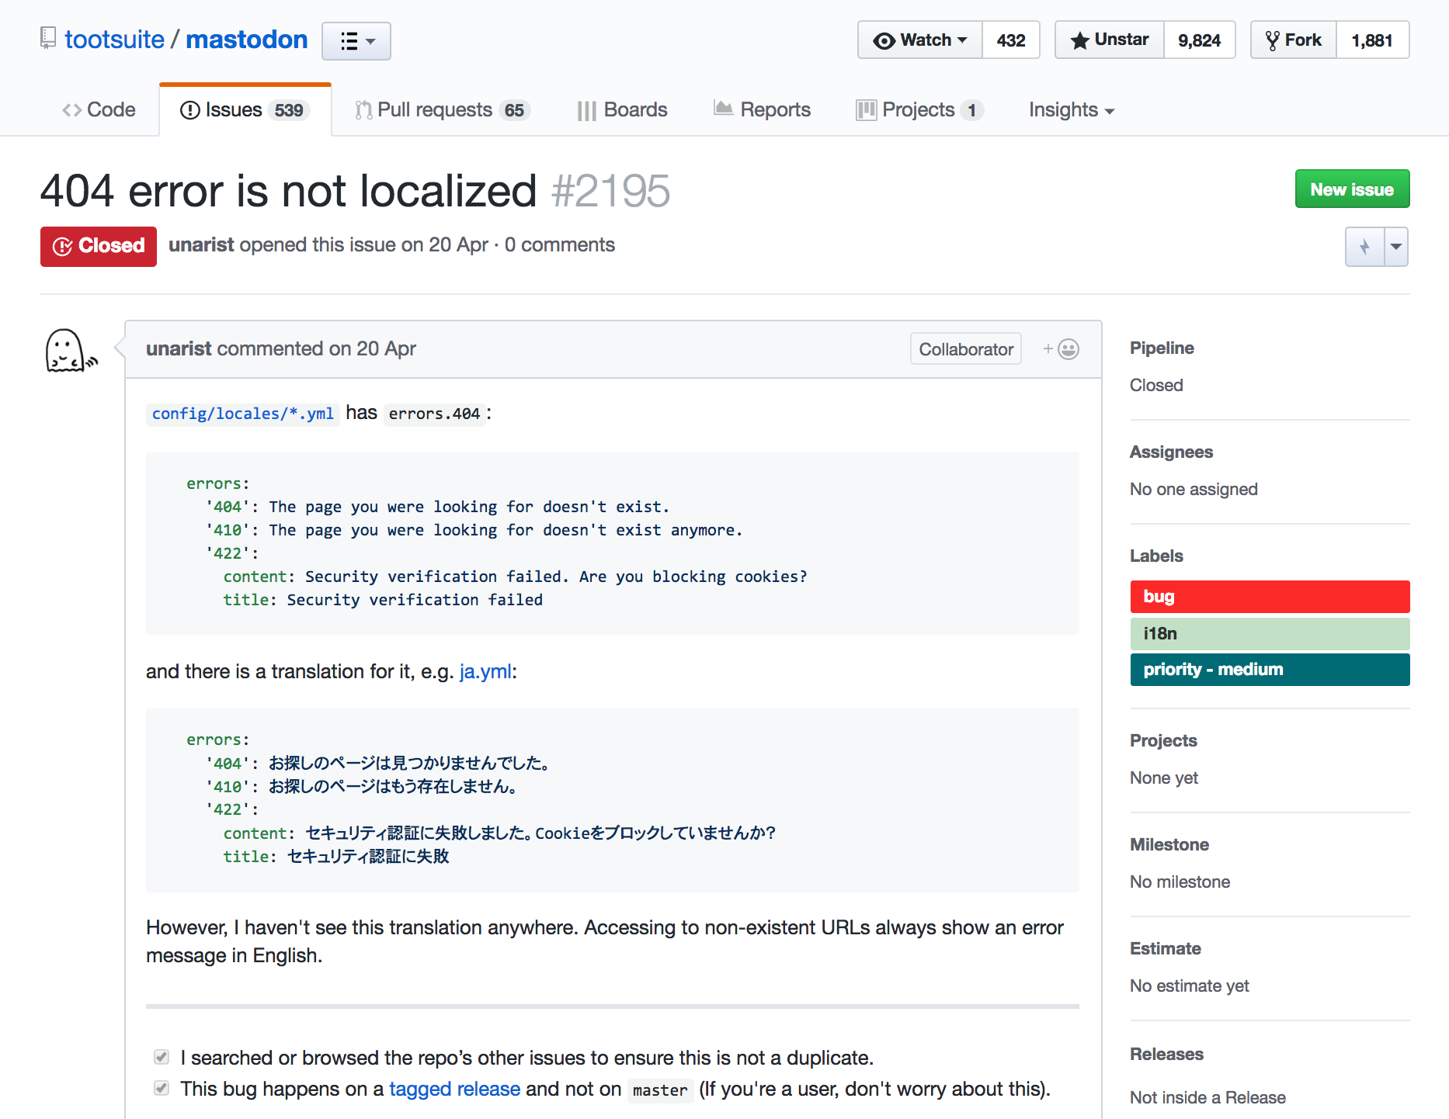The width and height of the screenshot is (1449, 1119).
Task: Click the teal priority - medium label
Action: 1270,670
